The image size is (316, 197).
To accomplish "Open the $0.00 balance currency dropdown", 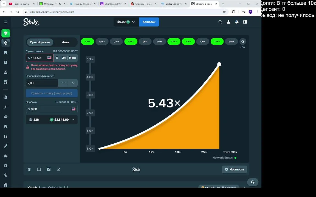I will (126, 22).
